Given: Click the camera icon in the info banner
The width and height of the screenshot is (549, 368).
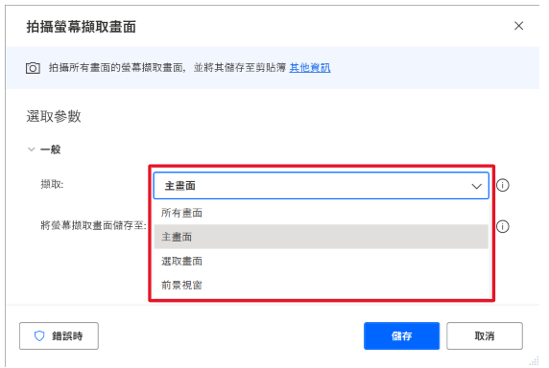Looking at the screenshot, I should pos(33,68).
